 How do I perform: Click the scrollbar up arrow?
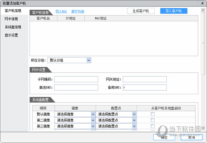tap(203, 10)
